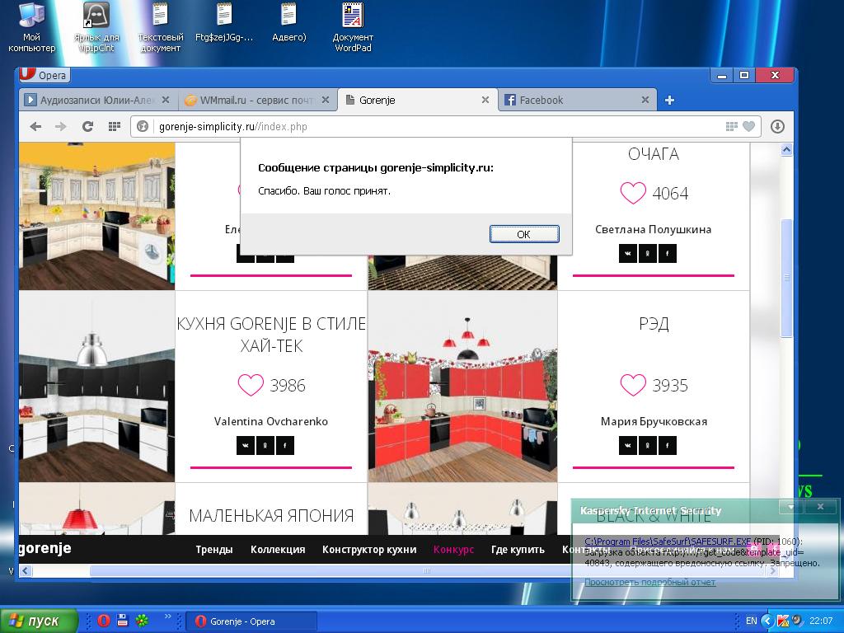Open the Где купить menu item
The height and width of the screenshot is (633, 844).
(518, 550)
